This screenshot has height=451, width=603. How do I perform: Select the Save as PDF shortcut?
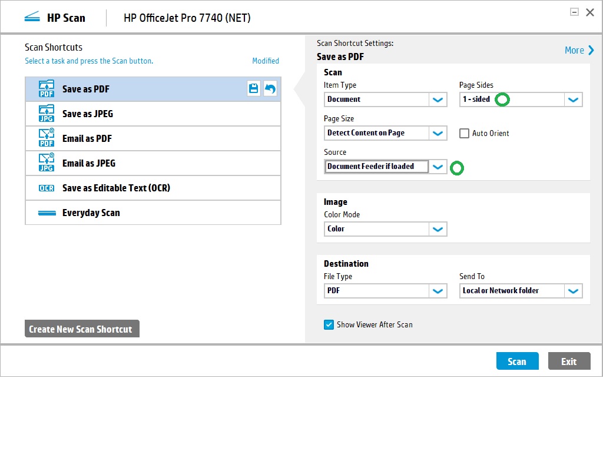pos(153,89)
